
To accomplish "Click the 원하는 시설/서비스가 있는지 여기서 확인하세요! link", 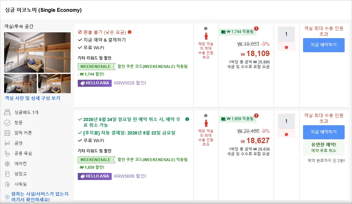I will (x=40, y=197).
